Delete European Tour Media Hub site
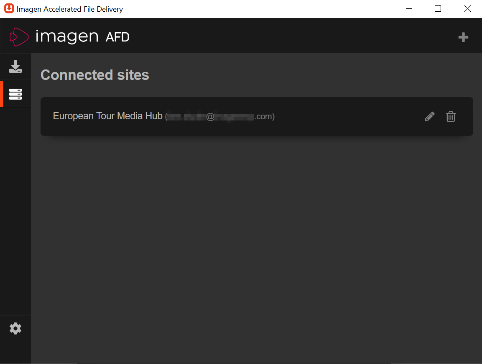Image resolution: width=482 pixels, height=364 pixels. click(x=451, y=116)
